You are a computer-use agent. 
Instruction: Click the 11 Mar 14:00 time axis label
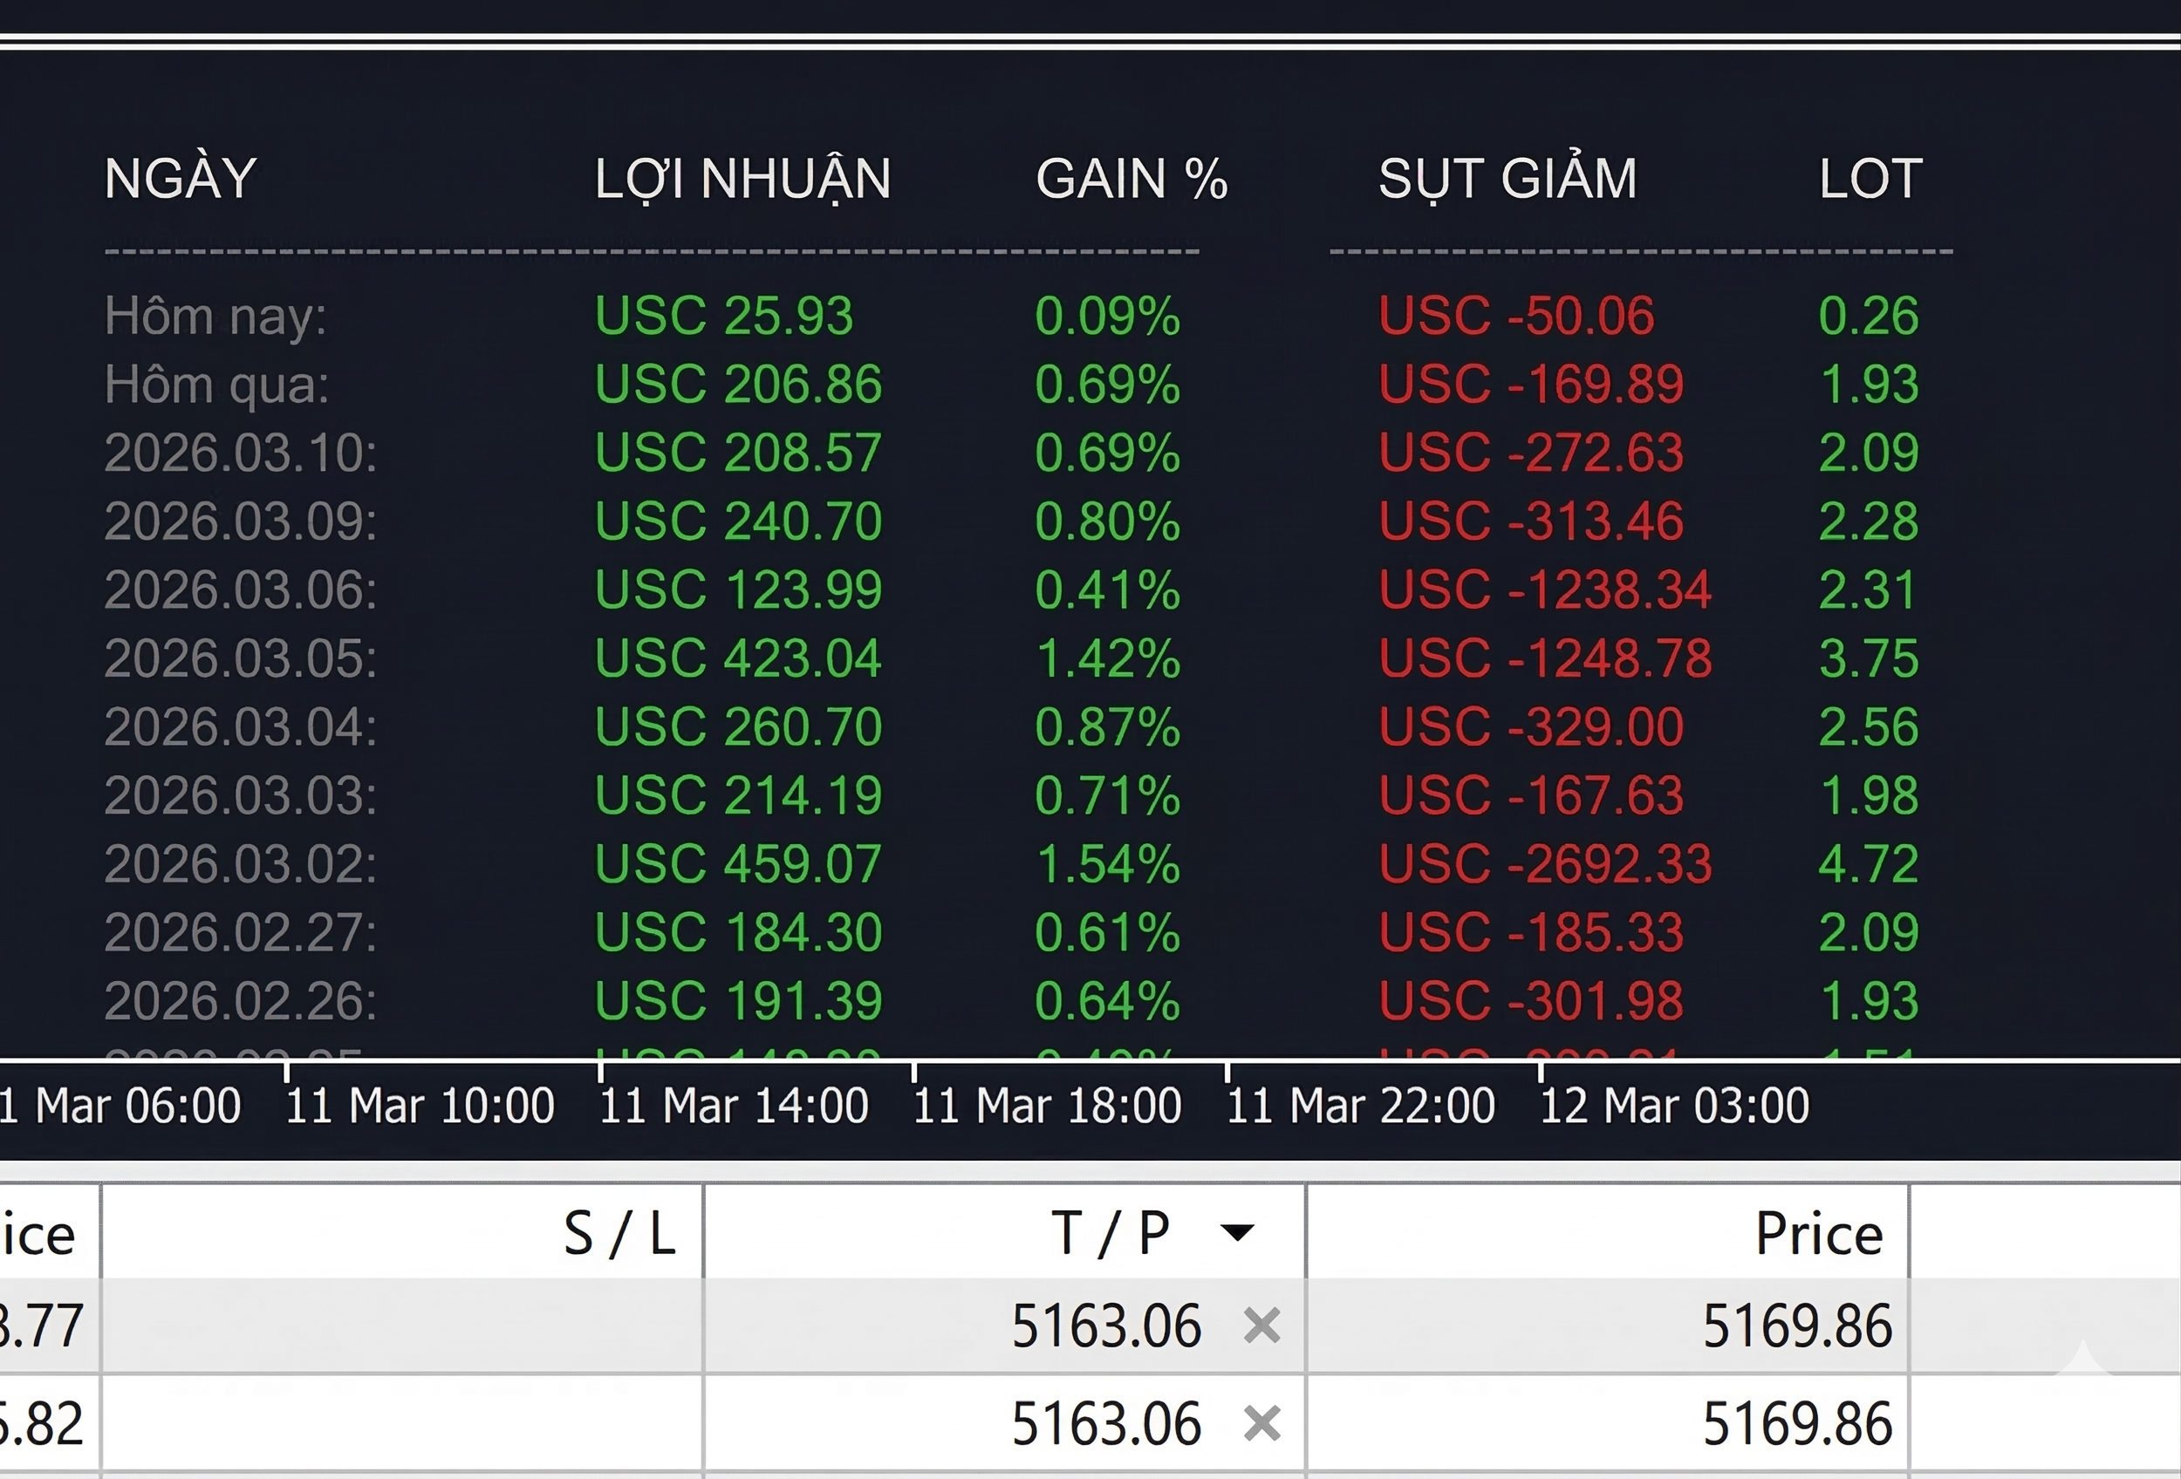(x=733, y=1106)
